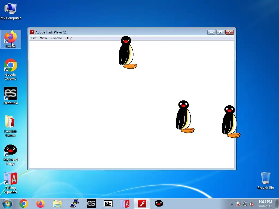Click the network status tray icon

coord(245,204)
